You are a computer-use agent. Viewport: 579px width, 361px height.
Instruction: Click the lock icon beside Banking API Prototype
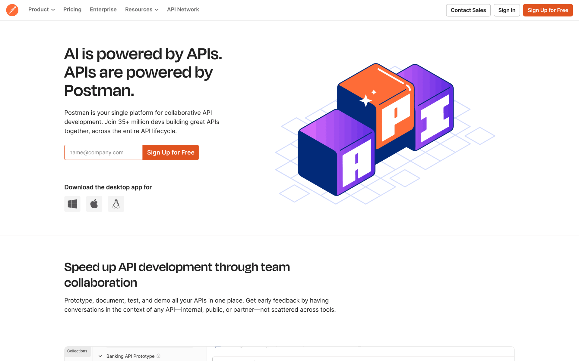[159, 356]
